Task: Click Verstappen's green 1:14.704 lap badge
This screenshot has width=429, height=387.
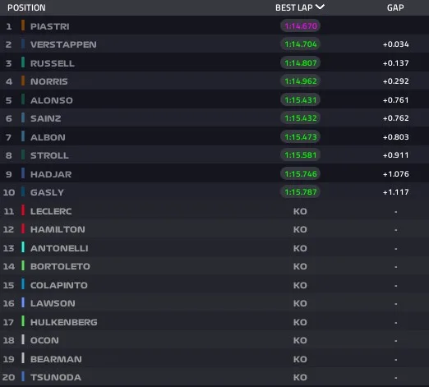Action: tap(301, 44)
